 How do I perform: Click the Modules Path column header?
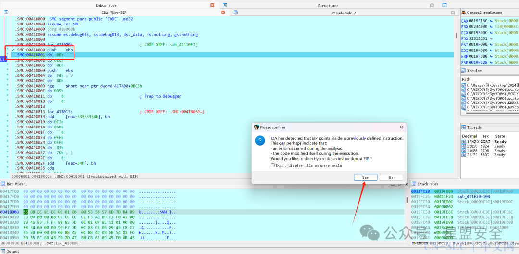466,79
